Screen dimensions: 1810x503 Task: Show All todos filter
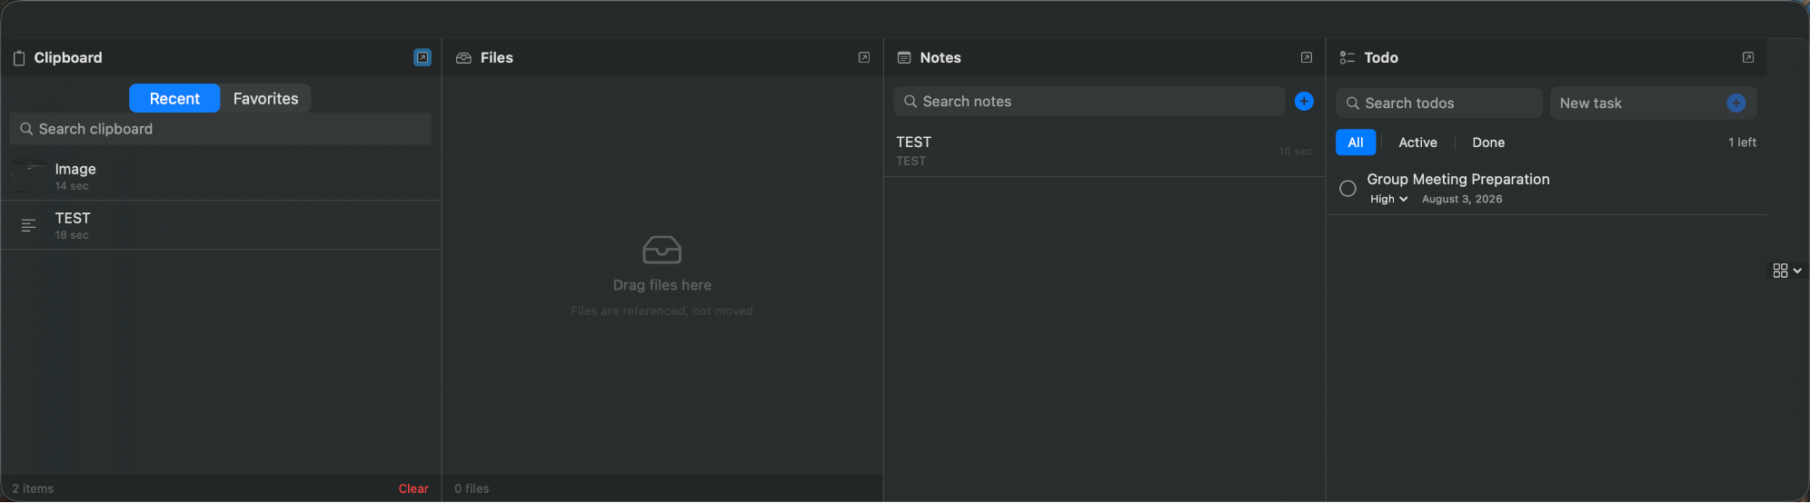pos(1356,143)
